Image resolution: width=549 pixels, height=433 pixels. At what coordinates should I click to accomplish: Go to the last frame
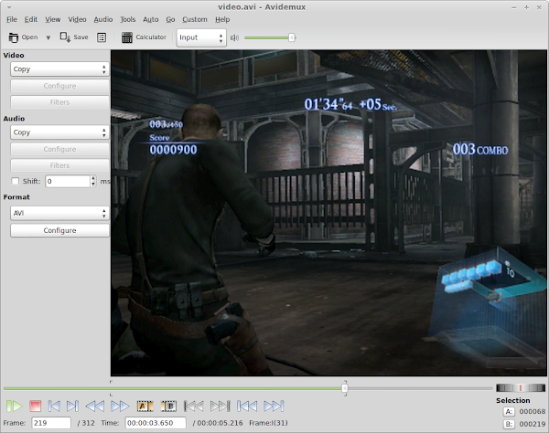point(274,407)
